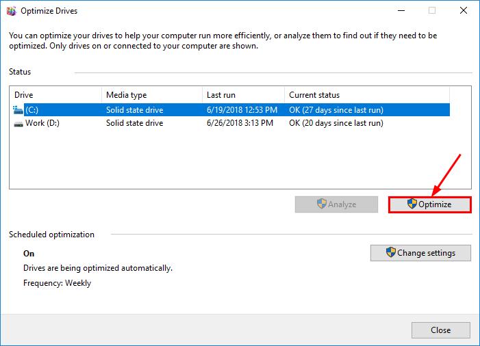Open Change settings for scheduled optimization
The width and height of the screenshot is (480, 346).
420,253
